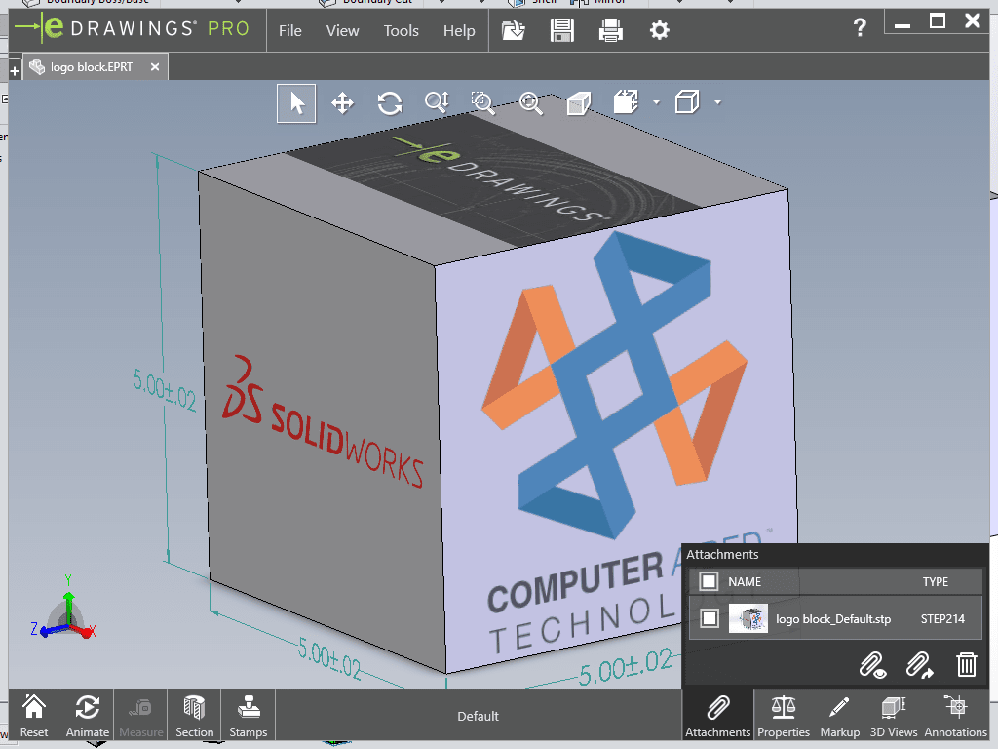Open the Properties panel tab
The image size is (998, 749).
[784, 715]
